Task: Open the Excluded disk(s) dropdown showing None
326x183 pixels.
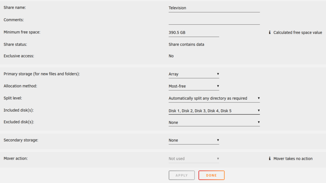Action: pyautogui.click(x=214, y=122)
